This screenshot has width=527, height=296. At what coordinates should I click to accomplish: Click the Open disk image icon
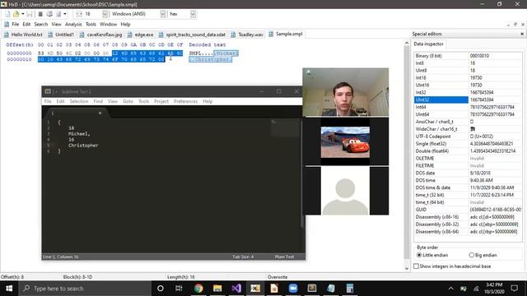58,14
